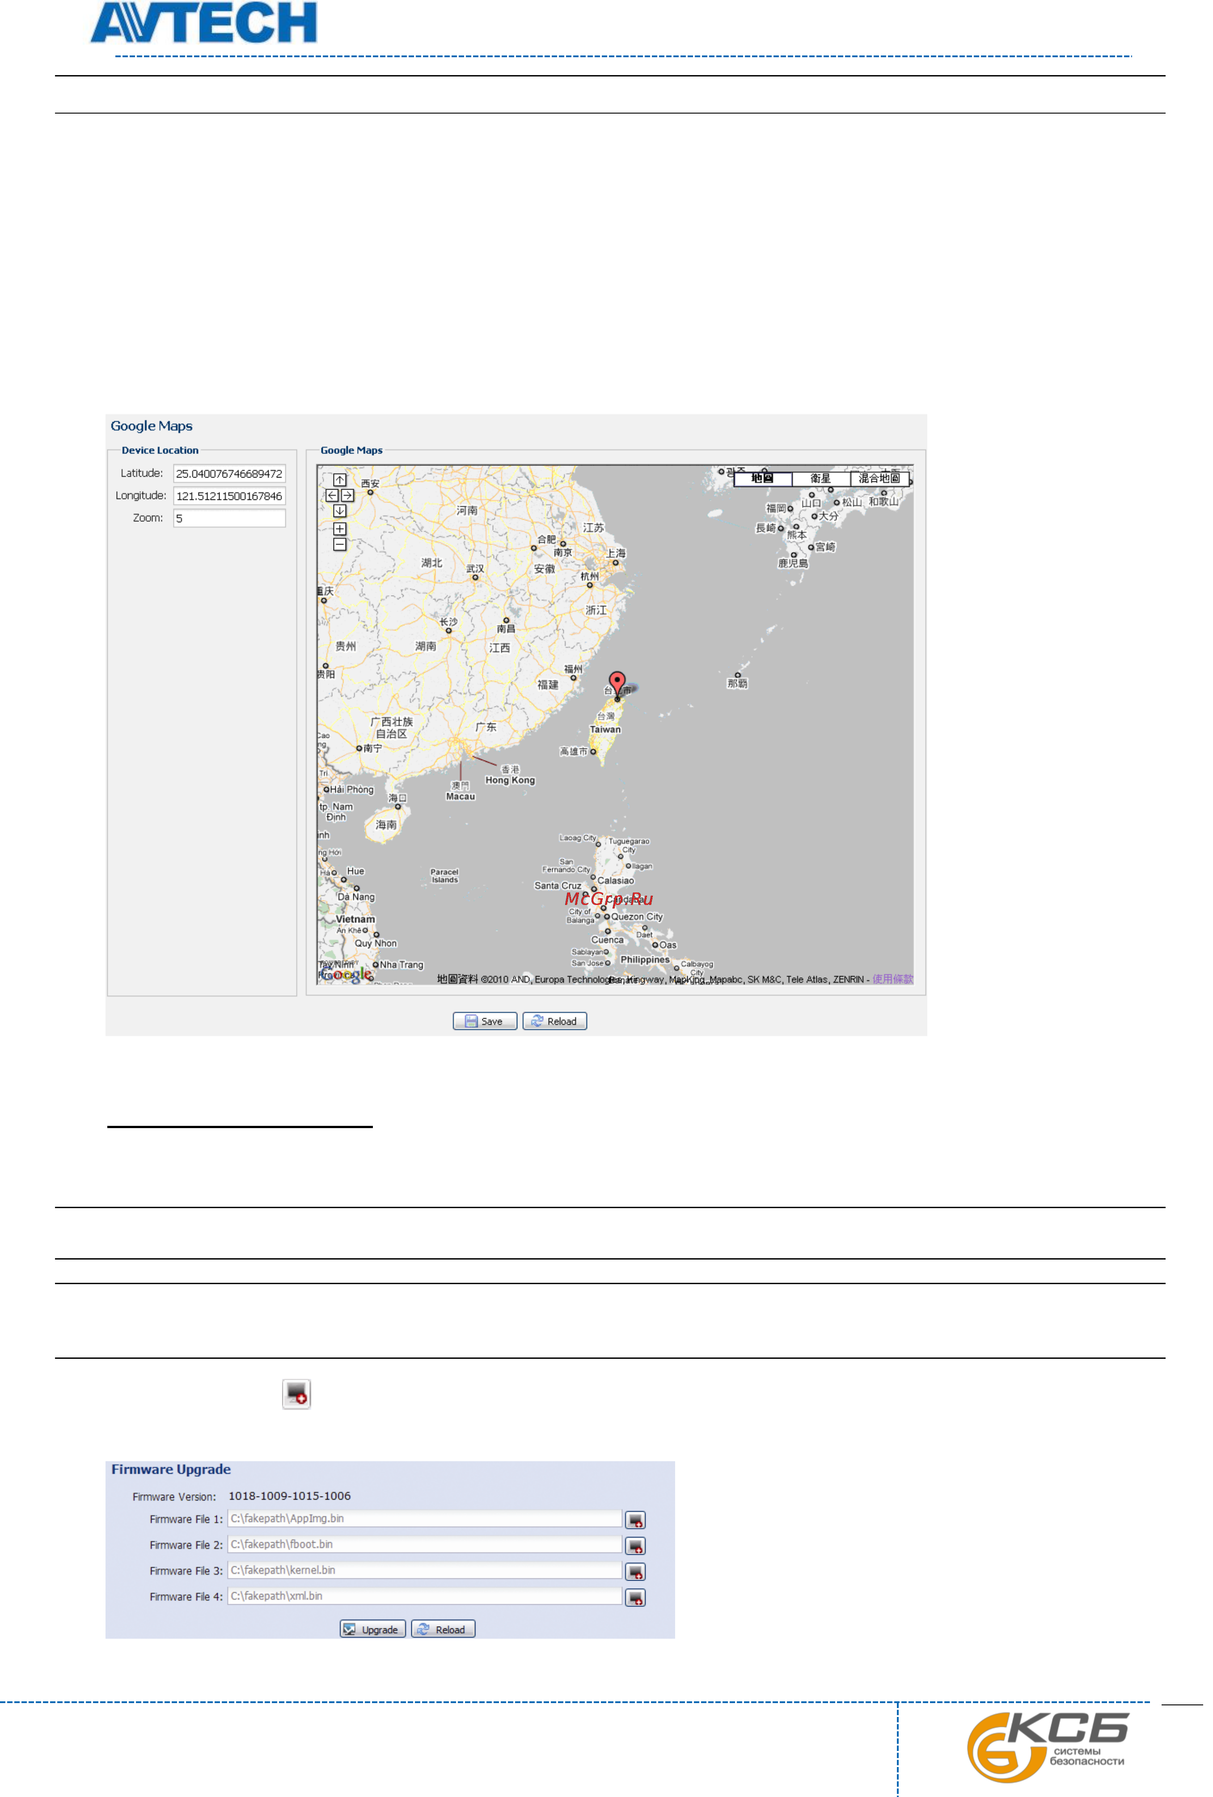Click Reload in the Firmware Upgrade panel

443,1629
